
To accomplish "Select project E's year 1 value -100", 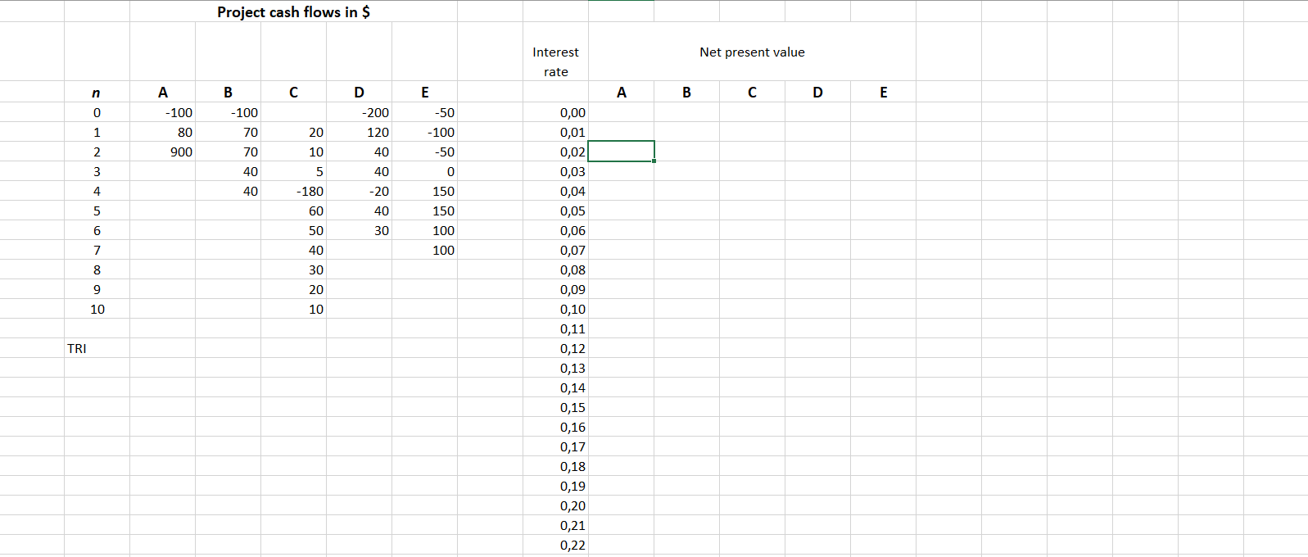I will click(x=424, y=132).
